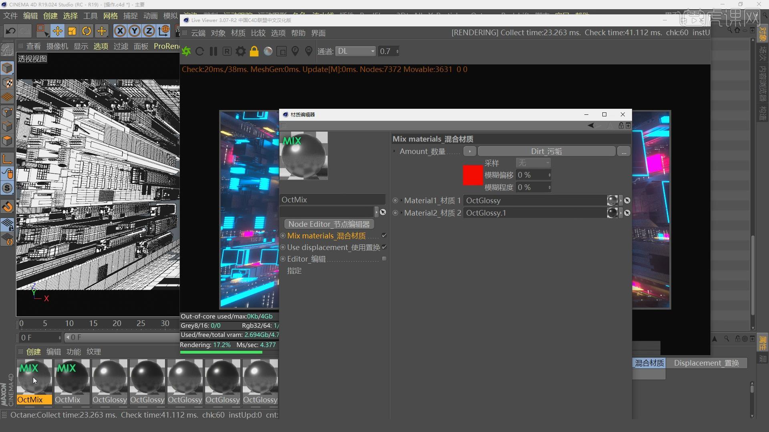769x432 pixels.
Task: Pause rendering in Live Viewer
Action: pyautogui.click(x=213, y=51)
